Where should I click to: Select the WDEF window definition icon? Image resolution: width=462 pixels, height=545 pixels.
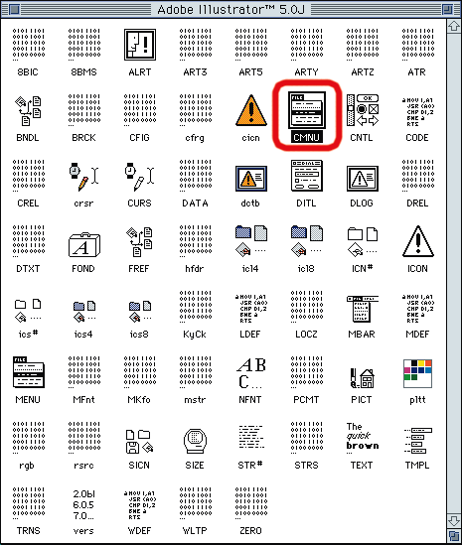(x=139, y=505)
